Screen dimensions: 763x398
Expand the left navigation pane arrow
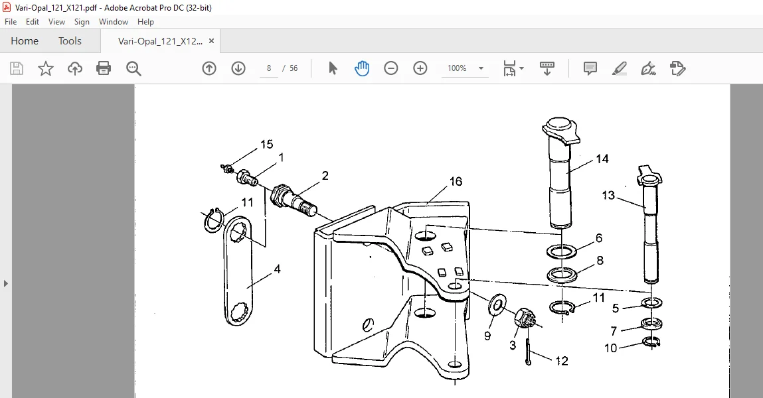pos(6,283)
